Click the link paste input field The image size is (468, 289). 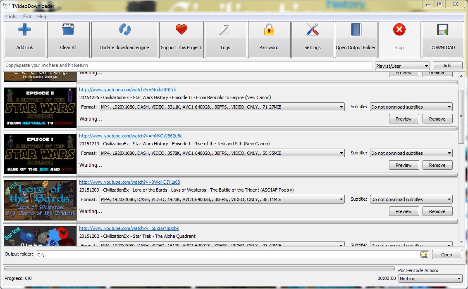click(189, 65)
